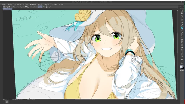The height and width of the screenshot is (104, 185).
Task: Open the 選択範囲 (Selection) menu
Action: click(33, 4)
